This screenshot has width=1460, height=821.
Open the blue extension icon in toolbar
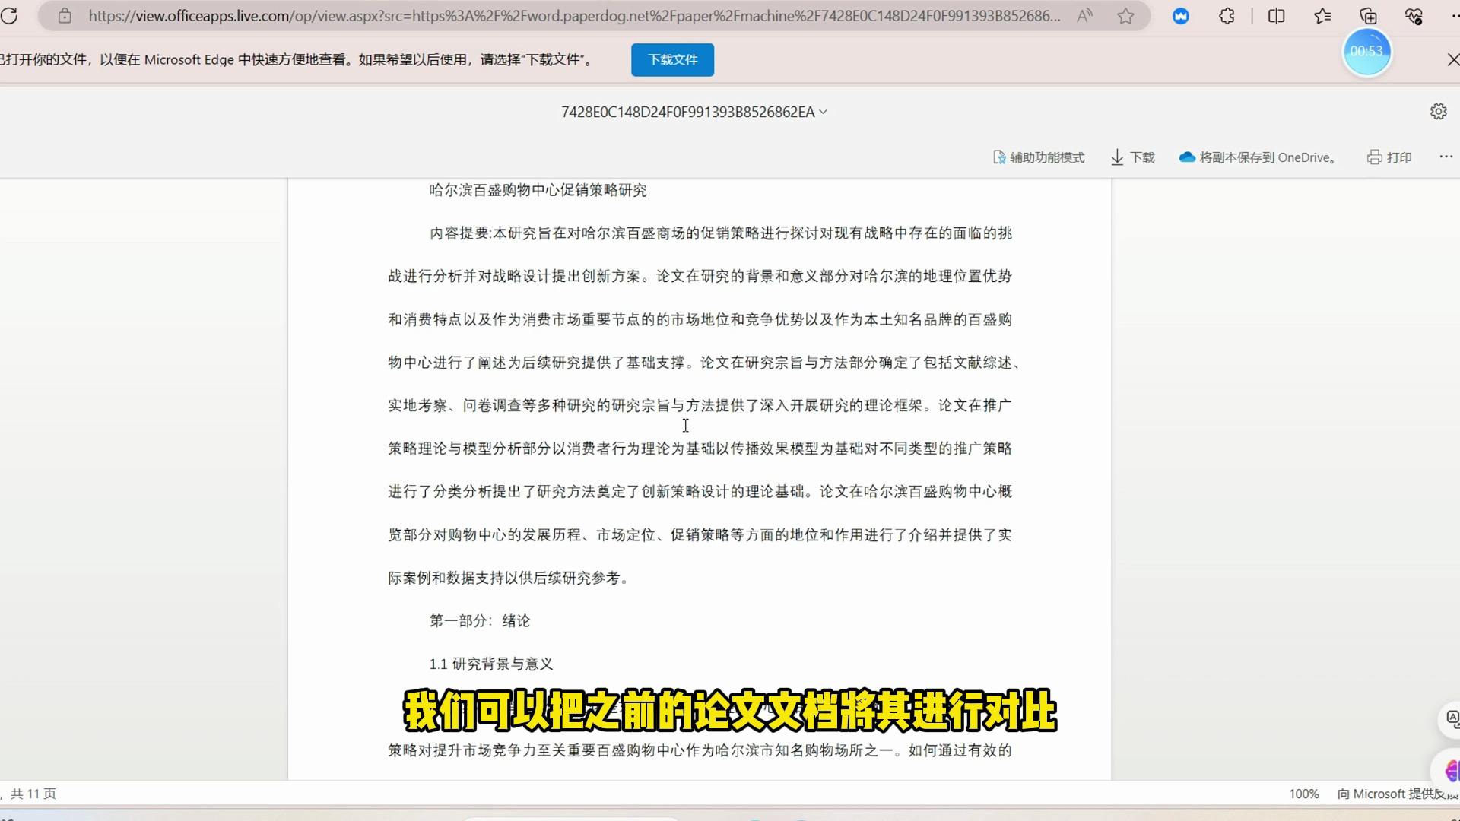[1180, 16]
